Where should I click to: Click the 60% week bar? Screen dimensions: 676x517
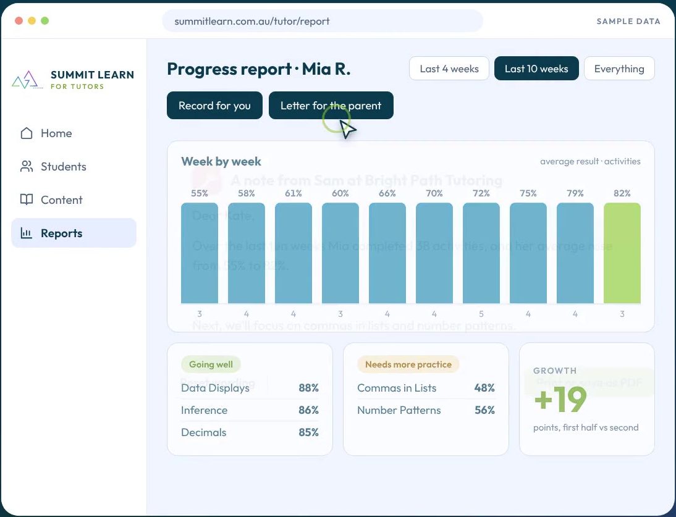click(340, 253)
